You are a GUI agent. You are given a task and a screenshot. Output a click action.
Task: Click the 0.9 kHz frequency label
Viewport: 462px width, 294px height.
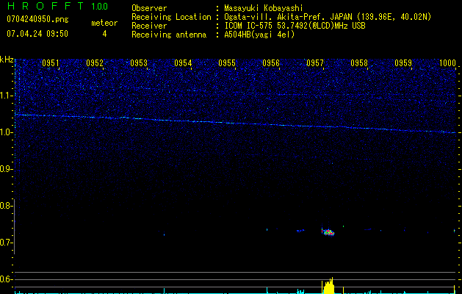tap(6, 169)
